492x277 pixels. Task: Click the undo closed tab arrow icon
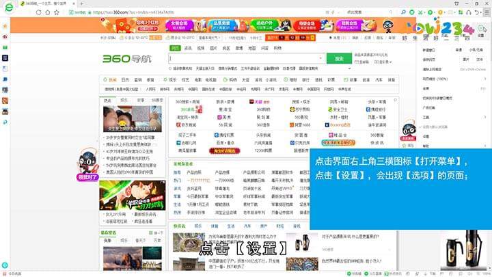477,12
